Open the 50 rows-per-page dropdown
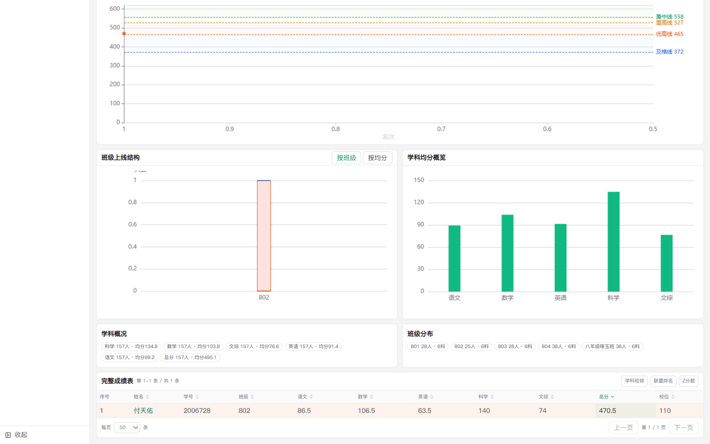The image size is (710, 444). click(127, 428)
